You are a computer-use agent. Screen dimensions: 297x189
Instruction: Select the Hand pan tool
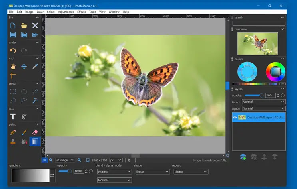(x=13, y=66)
